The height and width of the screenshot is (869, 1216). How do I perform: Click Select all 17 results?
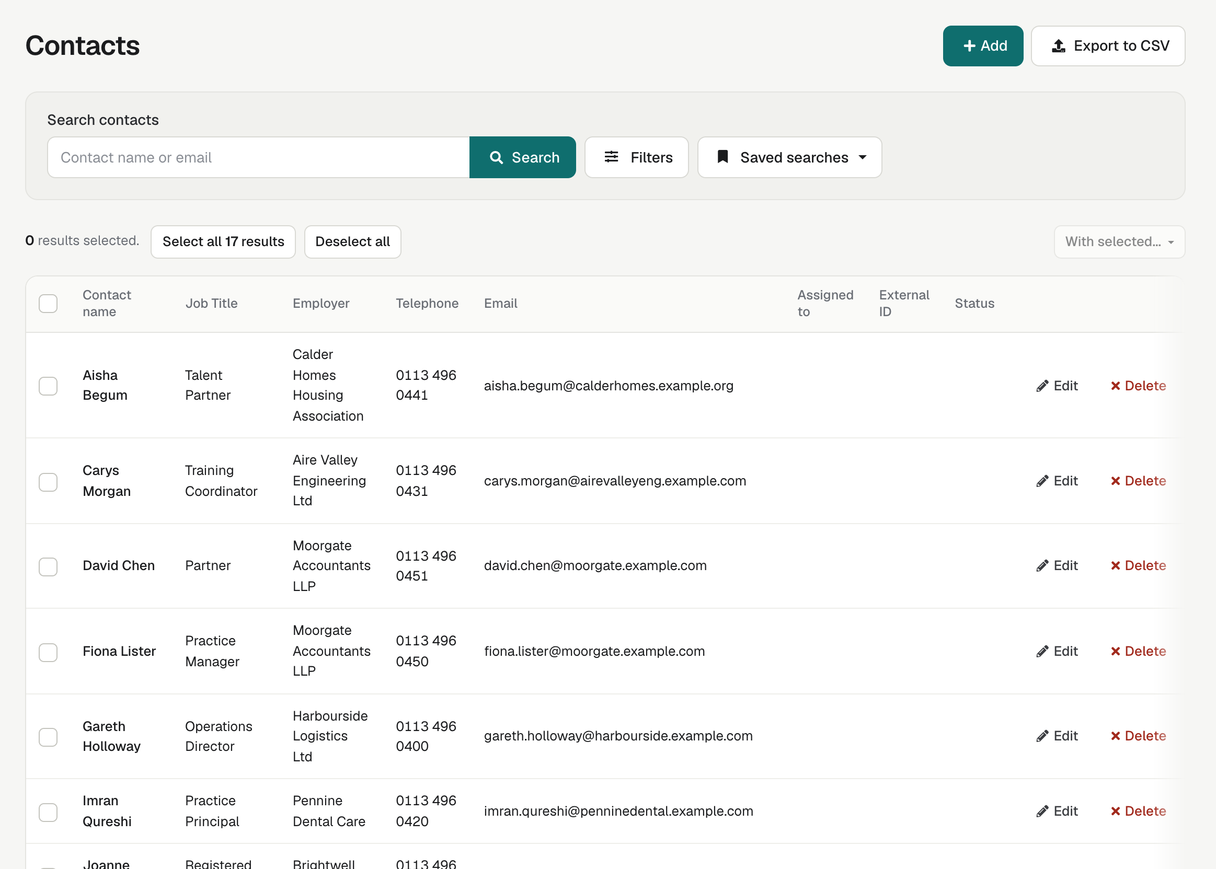coord(223,242)
